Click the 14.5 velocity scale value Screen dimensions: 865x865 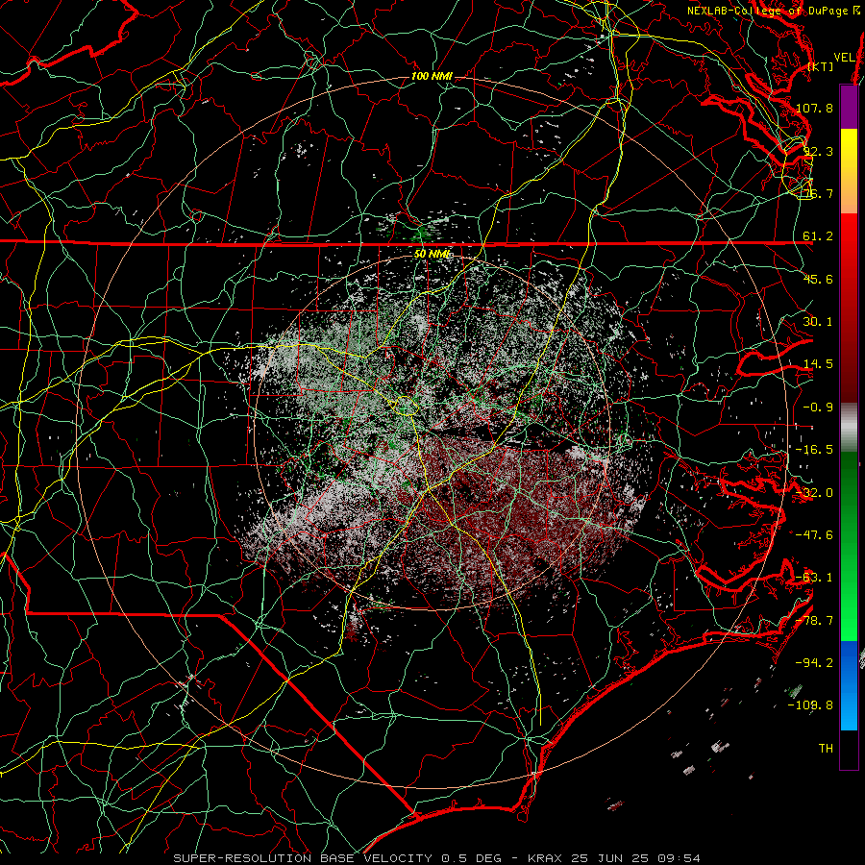pos(818,364)
